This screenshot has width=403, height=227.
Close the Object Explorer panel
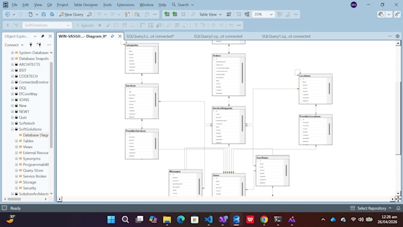click(x=50, y=36)
